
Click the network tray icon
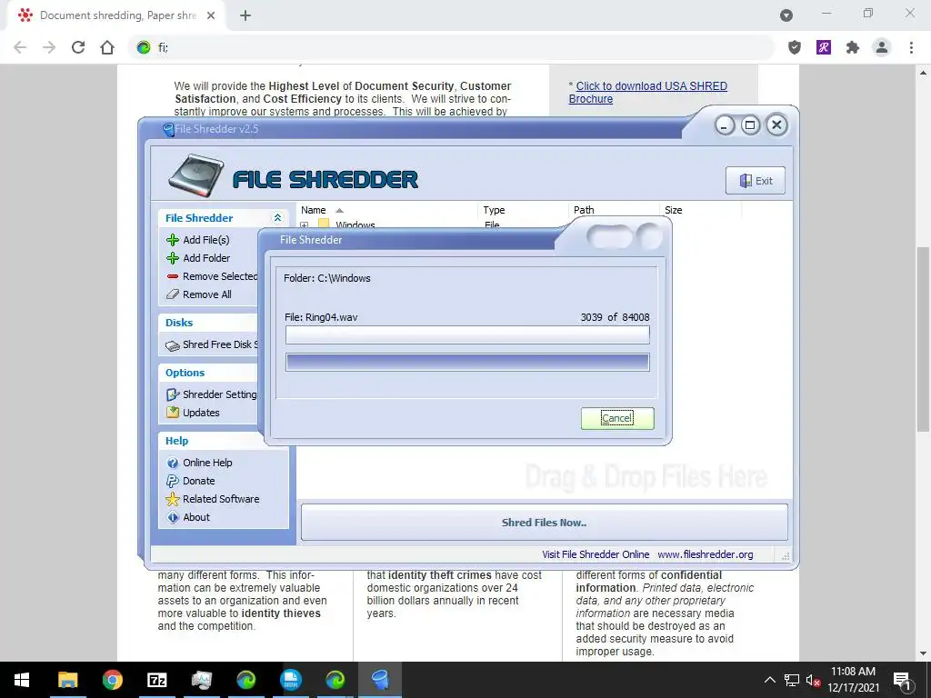click(792, 681)
